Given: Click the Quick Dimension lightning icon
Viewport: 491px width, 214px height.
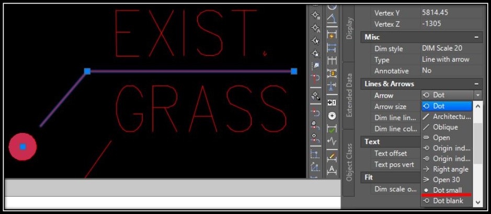Looking at the screenshot, I should tap(332, 34).
